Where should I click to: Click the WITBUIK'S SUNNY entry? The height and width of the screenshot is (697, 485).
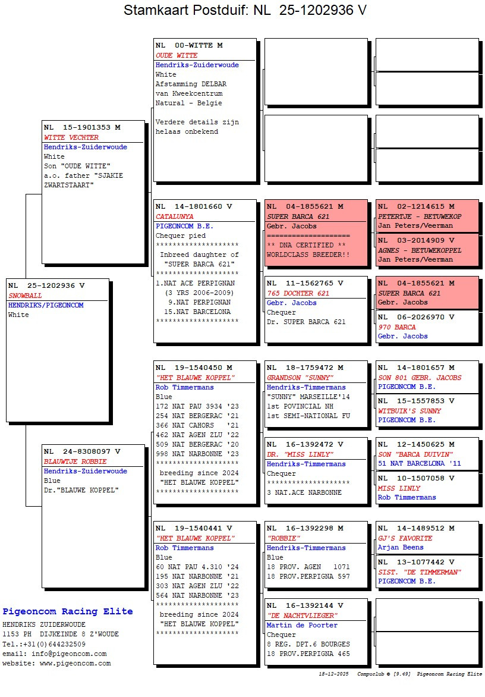coord(427,410)
